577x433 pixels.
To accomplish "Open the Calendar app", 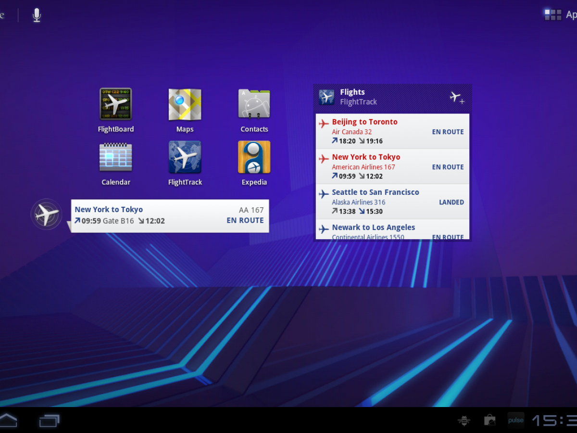I will pyautogui.click(x=115, y=157).
